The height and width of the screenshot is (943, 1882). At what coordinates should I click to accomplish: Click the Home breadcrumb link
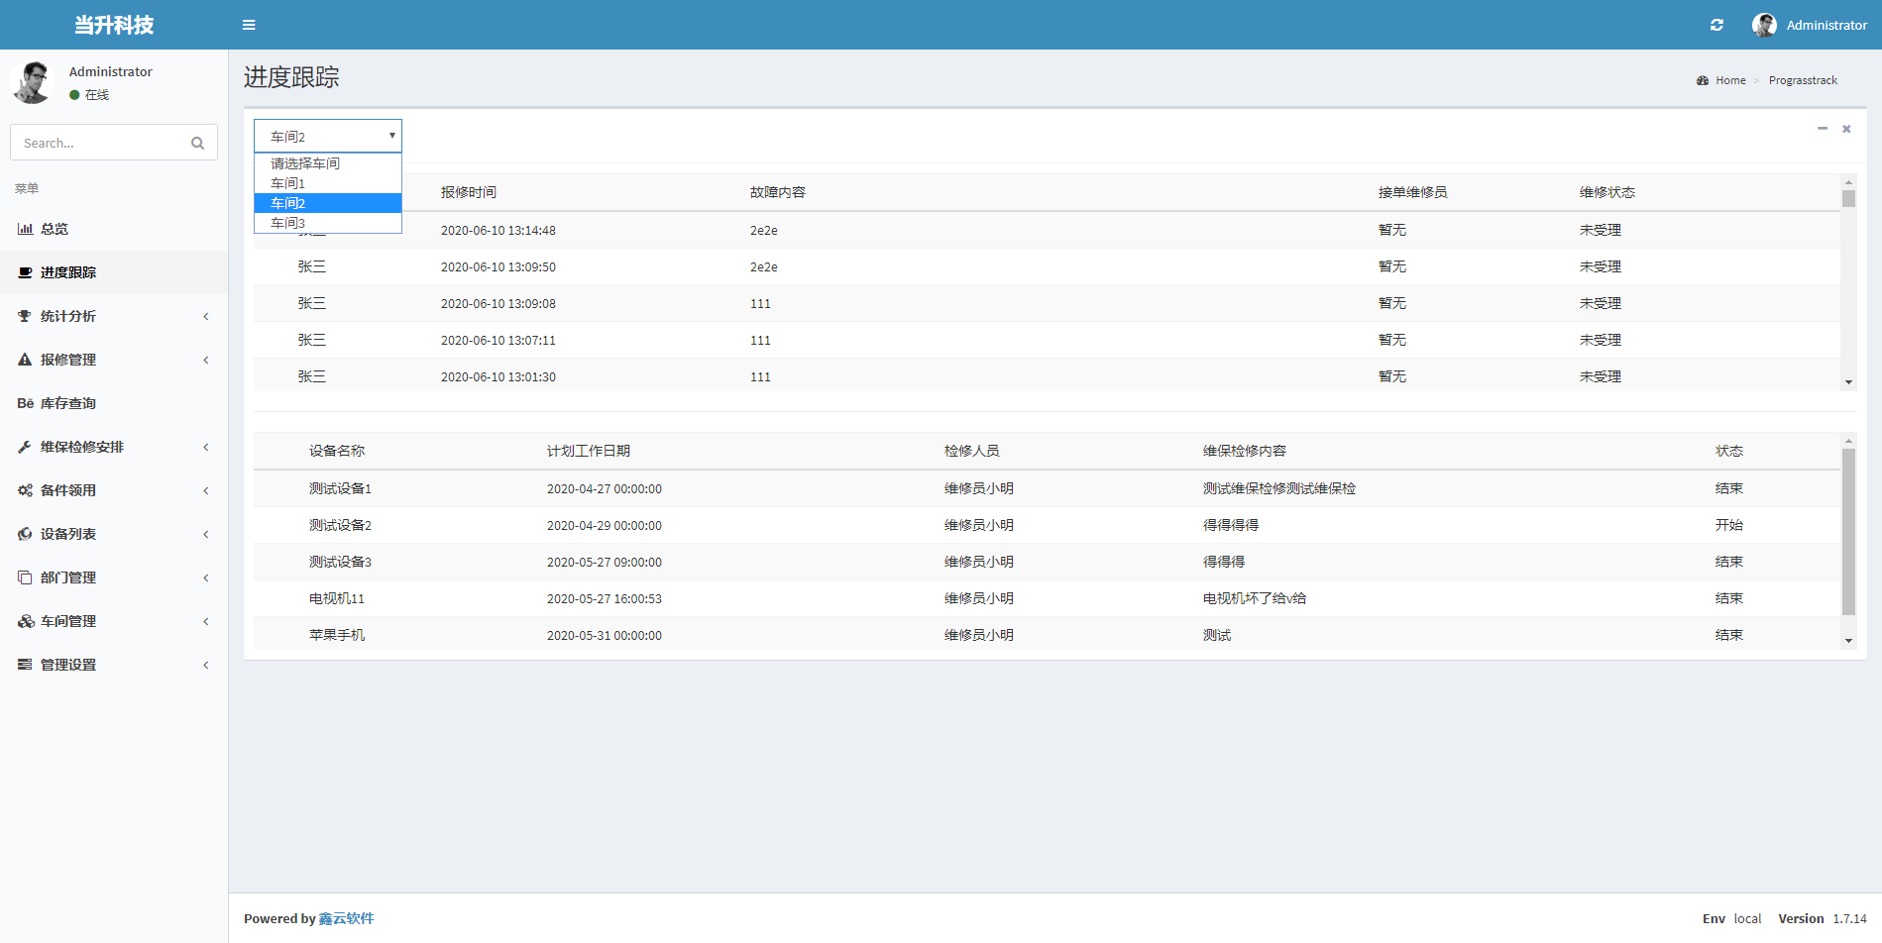pyautogui.click(x=1730, y=80)
